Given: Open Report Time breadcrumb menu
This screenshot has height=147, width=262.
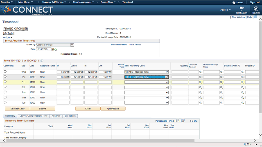Looking at the screenshot, I should point(108,2).
